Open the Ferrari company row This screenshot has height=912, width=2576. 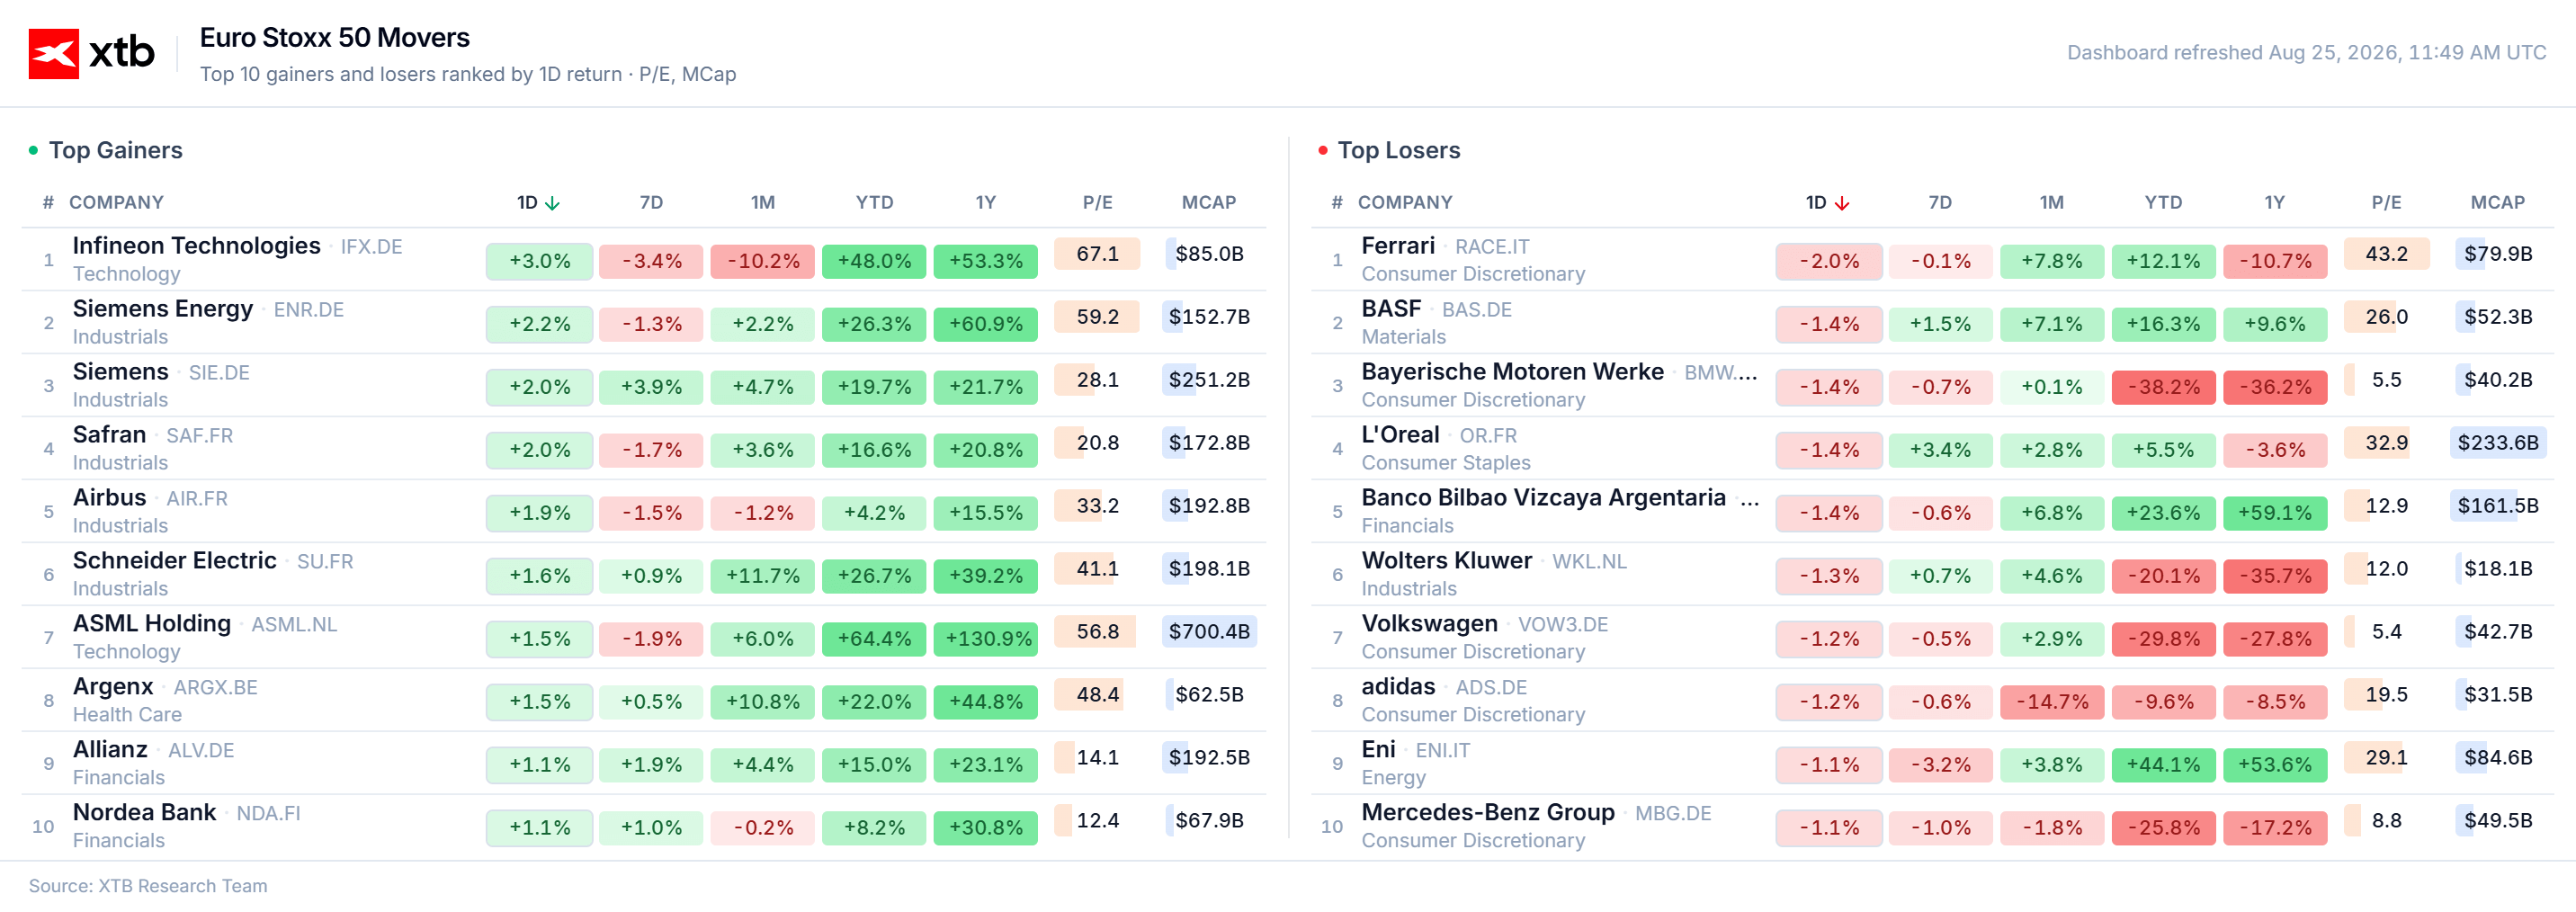1932,260
